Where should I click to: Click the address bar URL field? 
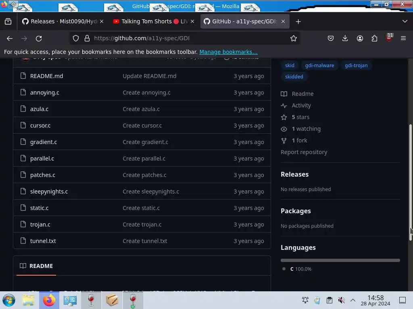click(x=184, y=38)
